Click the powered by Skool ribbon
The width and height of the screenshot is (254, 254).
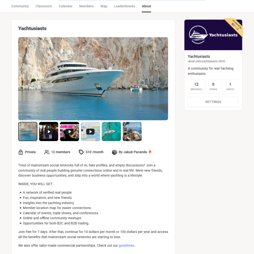[x=235, y=27]
